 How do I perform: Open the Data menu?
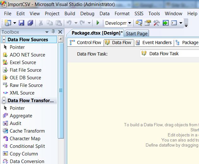point(105,14)
